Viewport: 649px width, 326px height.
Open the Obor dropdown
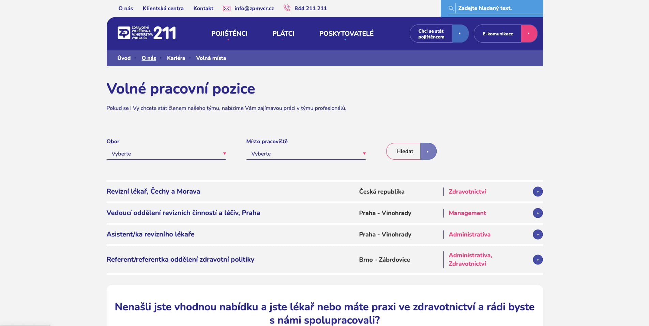click(x=166, y=154)
